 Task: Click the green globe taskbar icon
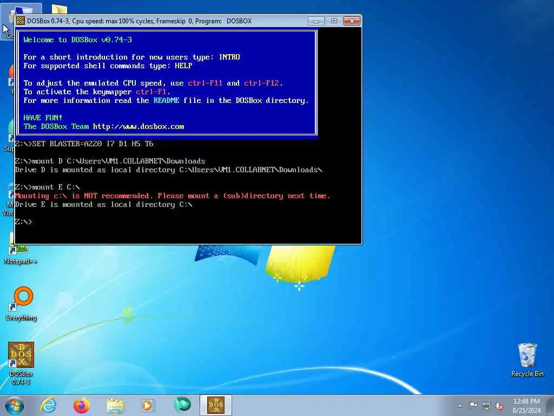[x=182, y=405]
